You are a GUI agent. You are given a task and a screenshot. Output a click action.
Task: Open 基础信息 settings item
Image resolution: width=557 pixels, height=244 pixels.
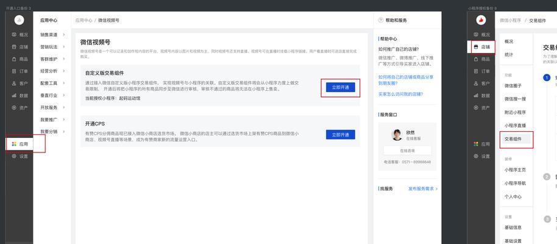(x=513, y=228)
